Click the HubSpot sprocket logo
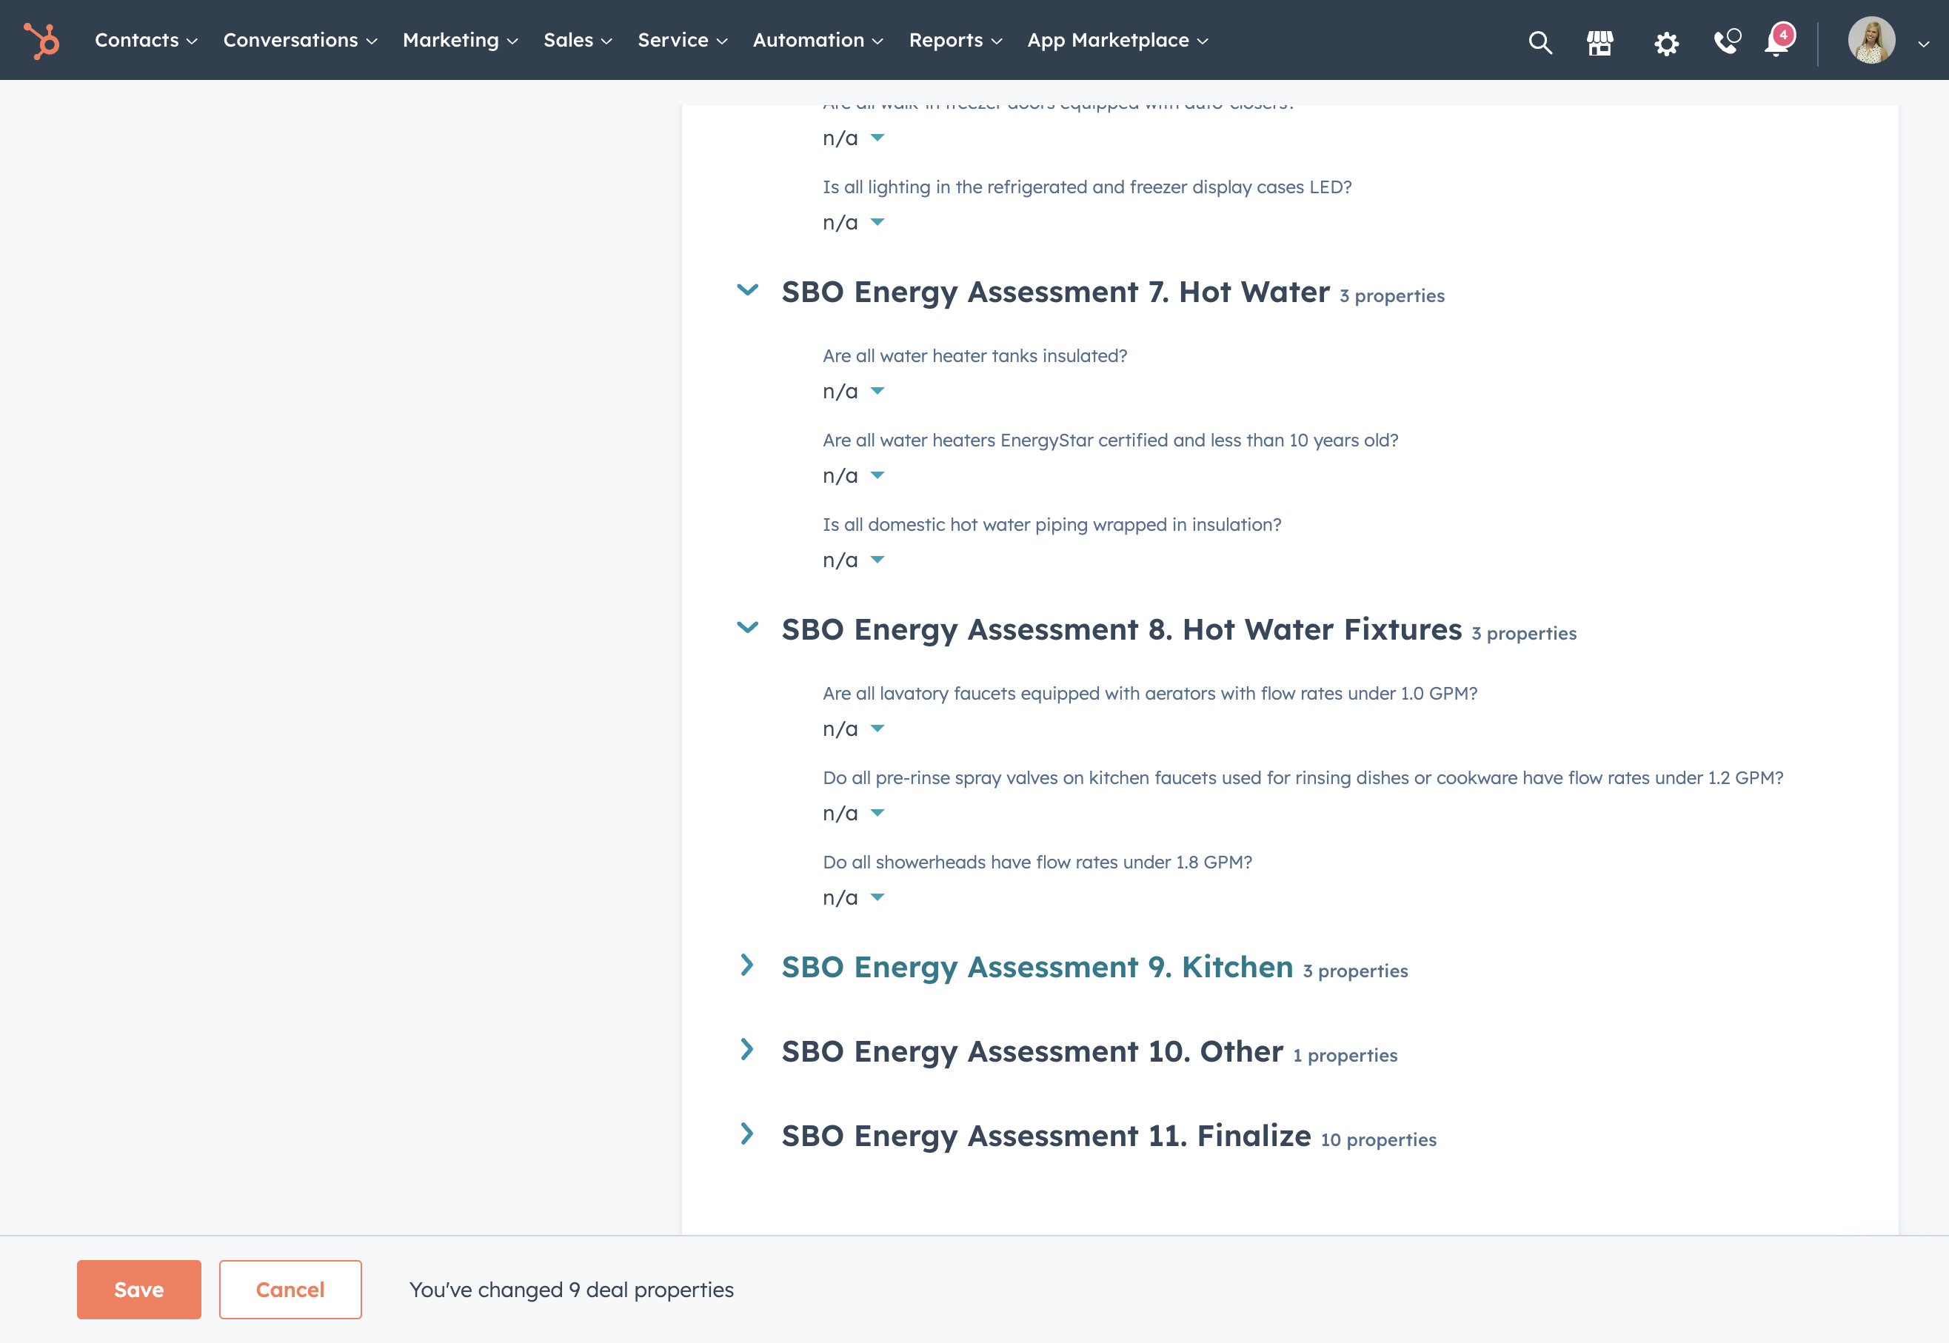The height and width of the screenshot is (1343, 1949). point(41,41)
